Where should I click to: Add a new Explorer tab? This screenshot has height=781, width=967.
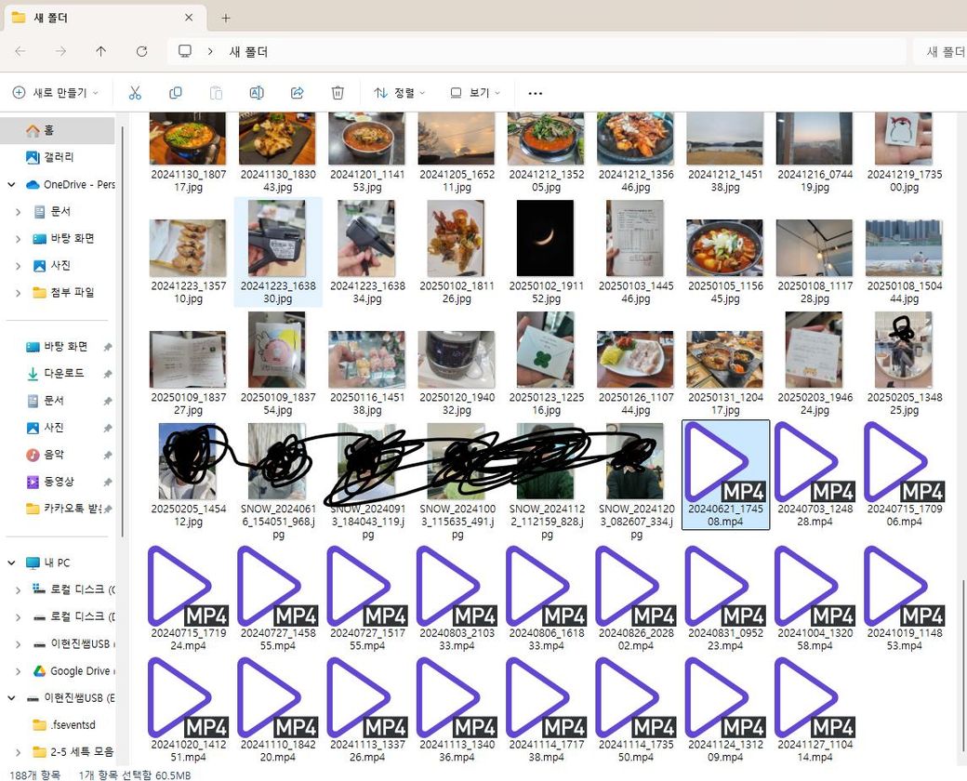coord(226,18)
